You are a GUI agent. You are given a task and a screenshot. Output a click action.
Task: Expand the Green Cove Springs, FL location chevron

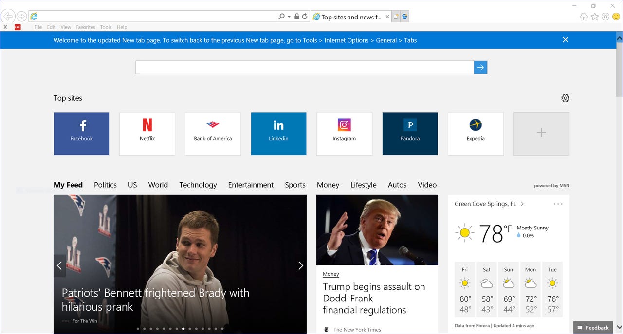(522, 204)
